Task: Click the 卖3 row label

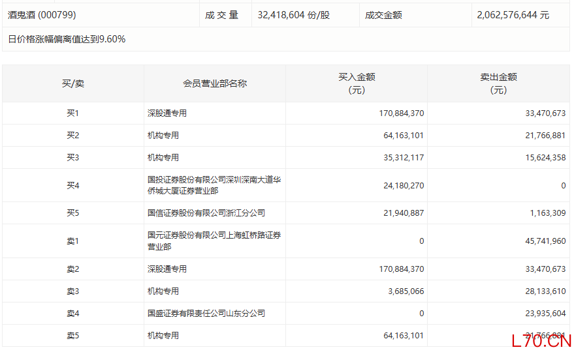Action: click(x=72, y=291)
